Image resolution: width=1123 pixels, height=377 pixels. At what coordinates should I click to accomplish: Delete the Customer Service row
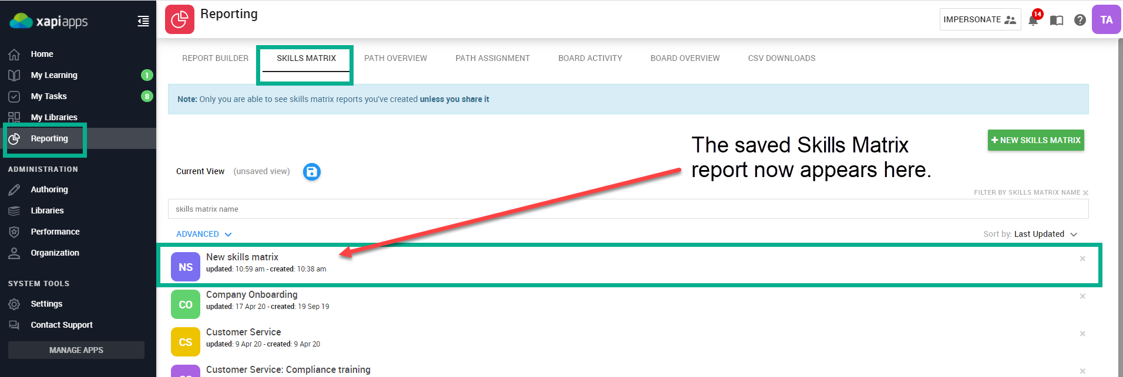click(x=1082, y=334)
